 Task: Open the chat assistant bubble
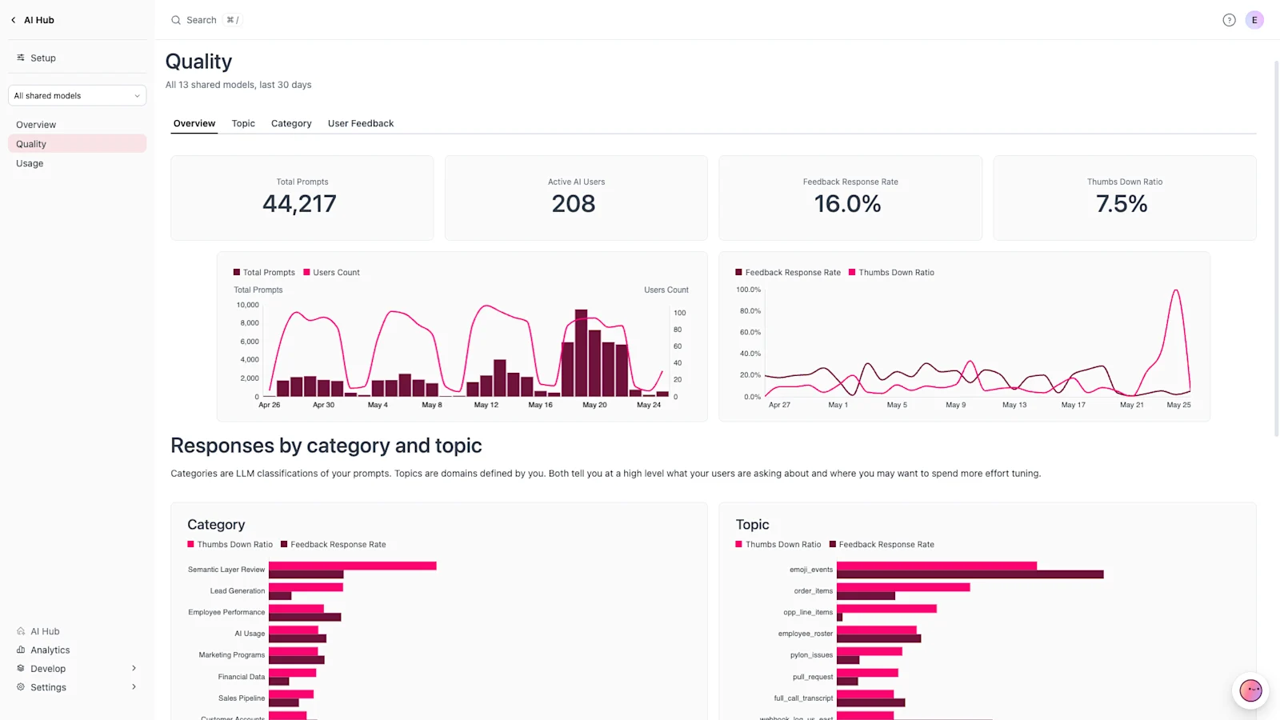click(x=1250, y=690)
